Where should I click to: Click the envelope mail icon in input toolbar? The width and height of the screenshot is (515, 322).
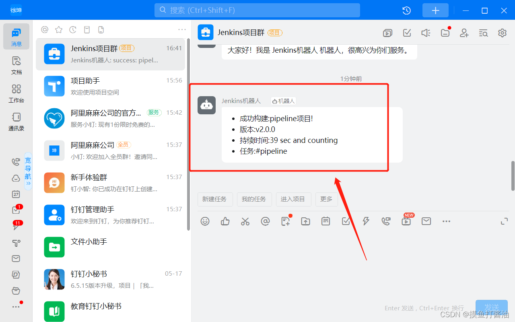point(426,221)
